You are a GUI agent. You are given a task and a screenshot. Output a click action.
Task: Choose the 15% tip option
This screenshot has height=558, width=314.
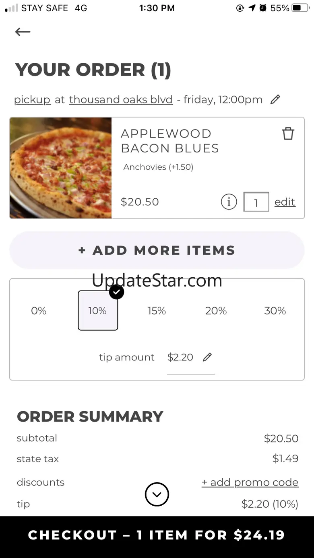pos(157,311)
